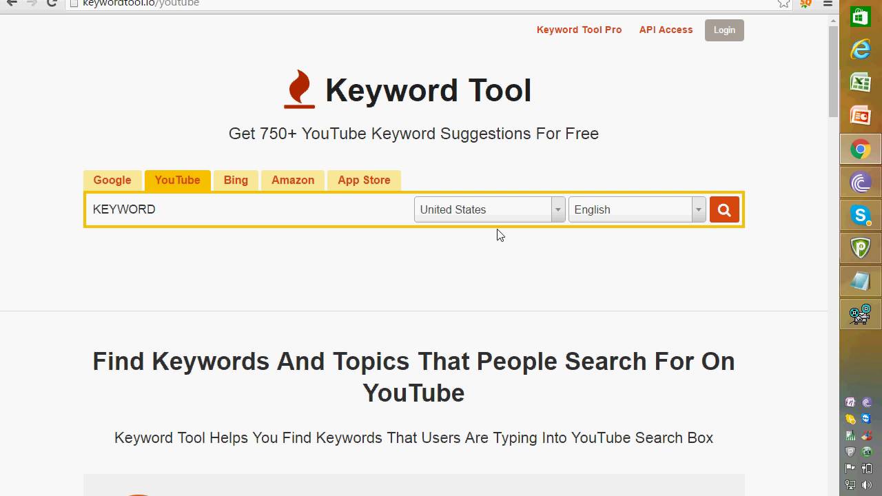Click the Keyword Tool flame logo
This screenshot has height=496, width=882.
click(x=299, y=87)
